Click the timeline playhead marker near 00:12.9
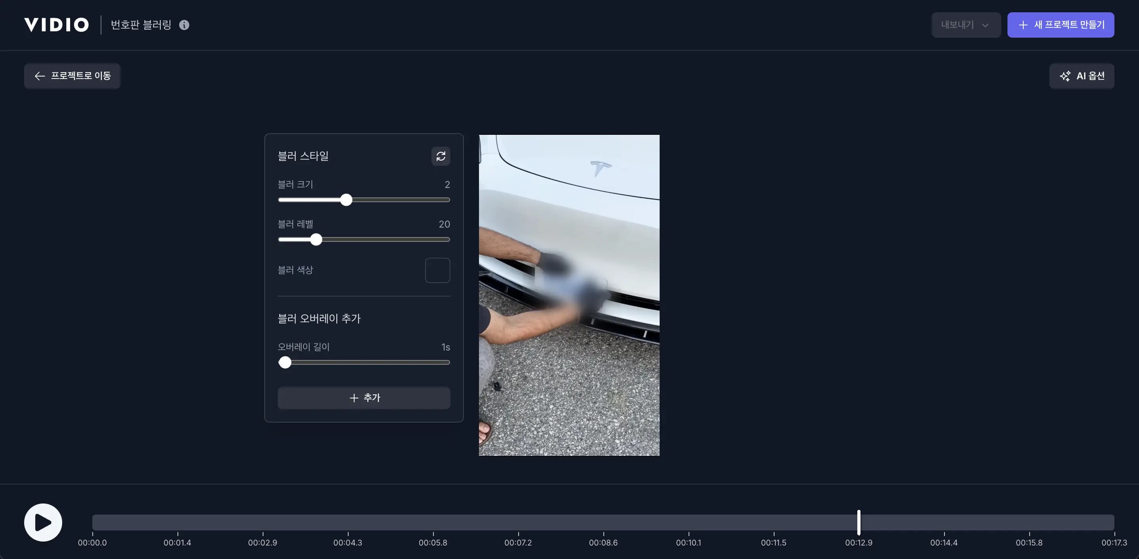Image resolution: width=1139 pixels, height=559 pixels. (859, 523)
